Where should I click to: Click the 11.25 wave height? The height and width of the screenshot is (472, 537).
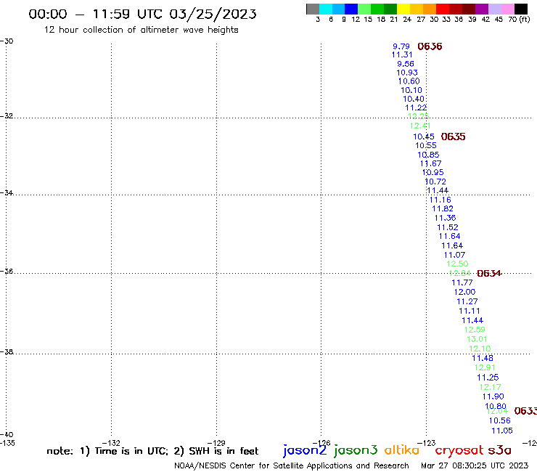coord(488,378)
